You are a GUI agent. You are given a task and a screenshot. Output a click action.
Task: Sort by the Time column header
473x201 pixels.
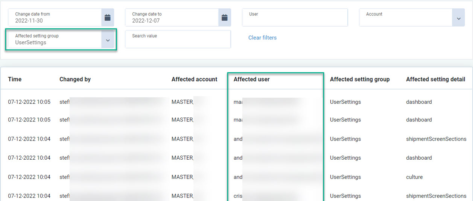click(x=15, y=79)
